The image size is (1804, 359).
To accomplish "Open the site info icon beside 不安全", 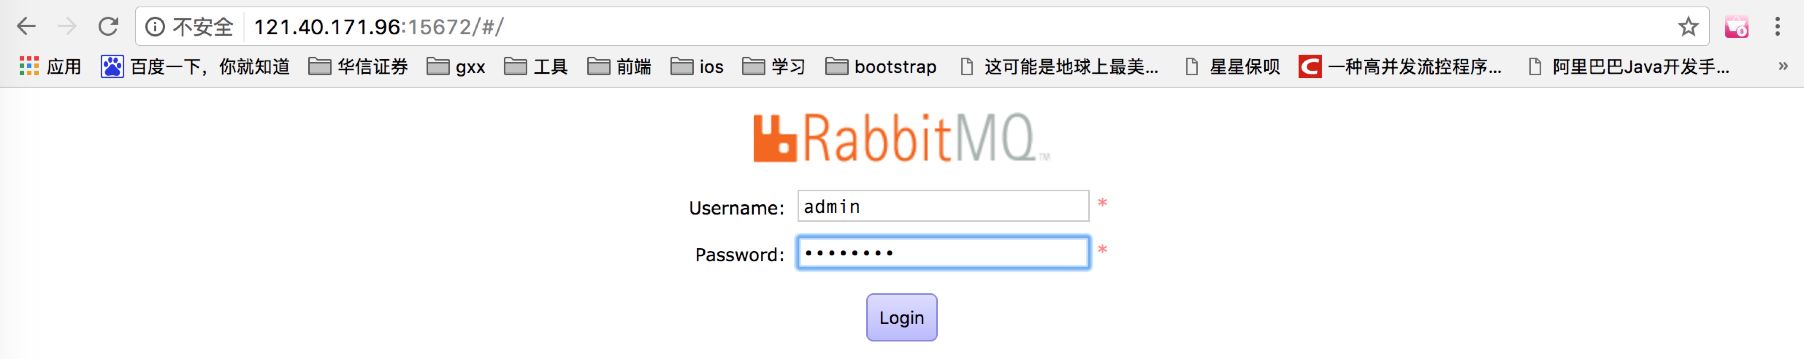I will click(155, 27).
